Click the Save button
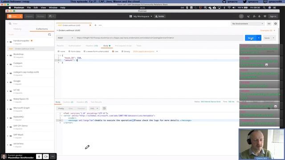This screenshot has height=160, width=285. click(x=267, y=38)
